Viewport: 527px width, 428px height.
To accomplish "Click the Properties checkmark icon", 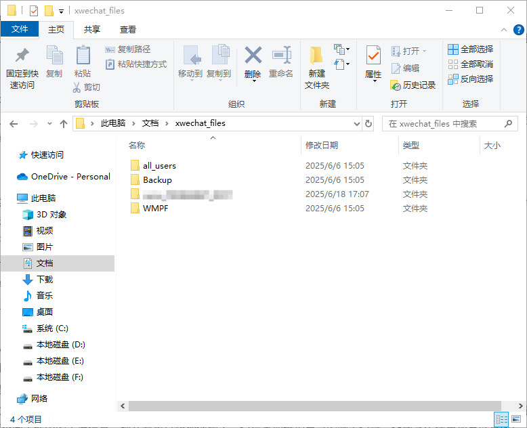I will (x=373, y=55).
